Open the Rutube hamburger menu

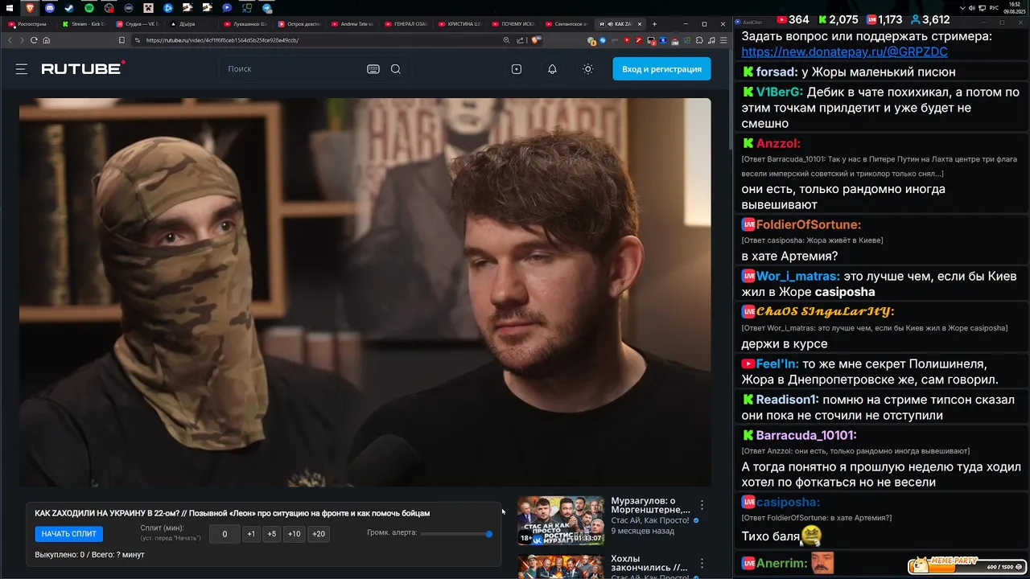click(x=22, y=69)
